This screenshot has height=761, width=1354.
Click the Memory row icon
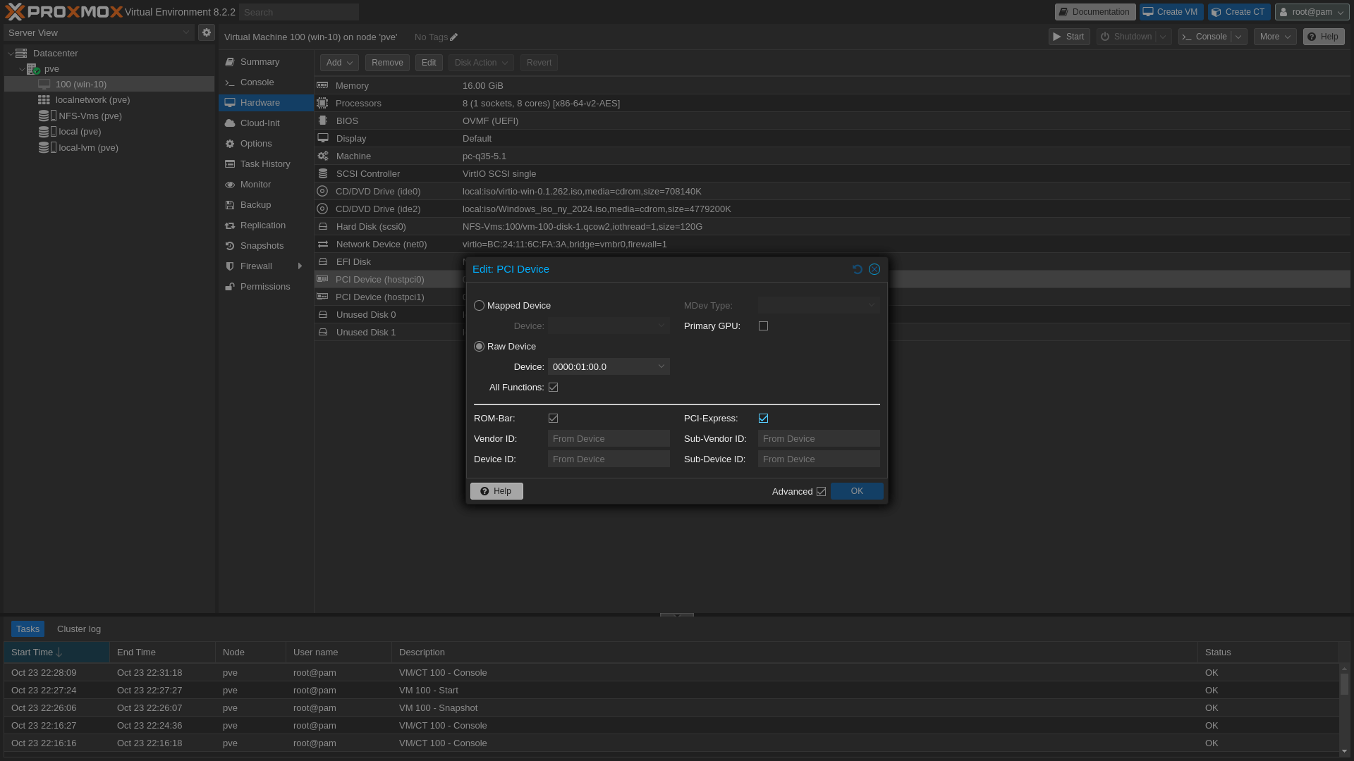pyautogui.click(x=322, y=85)
